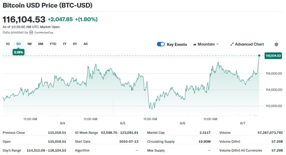Click the CoinMarketCap data provider link

[41, 32]
